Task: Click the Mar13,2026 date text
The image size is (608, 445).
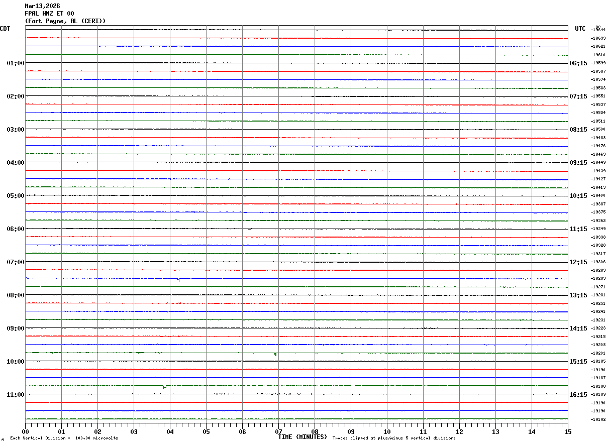Action: 42,6
